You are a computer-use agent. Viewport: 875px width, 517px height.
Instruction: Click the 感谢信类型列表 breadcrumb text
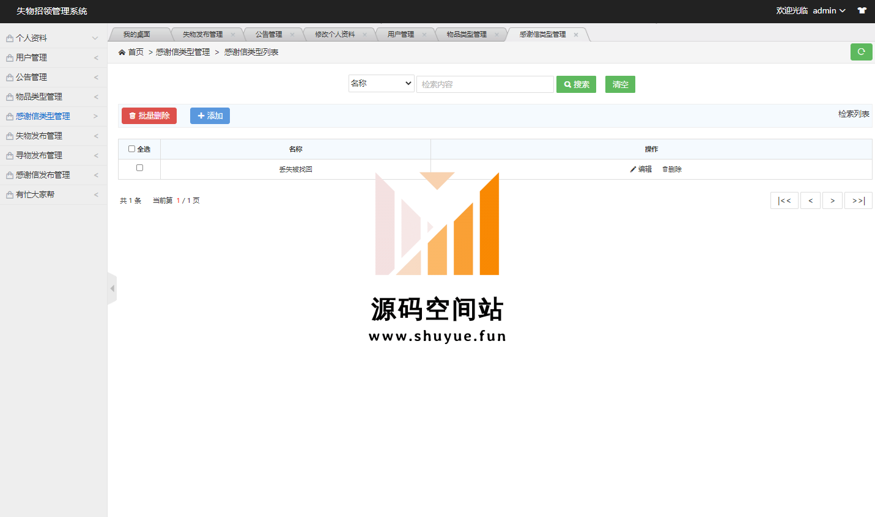[x=251, y=53]
